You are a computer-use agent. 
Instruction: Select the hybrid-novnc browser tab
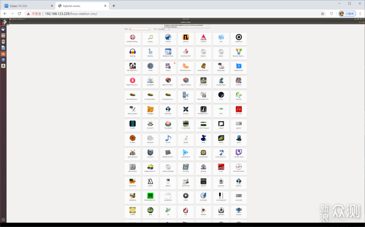click(82, 6)
